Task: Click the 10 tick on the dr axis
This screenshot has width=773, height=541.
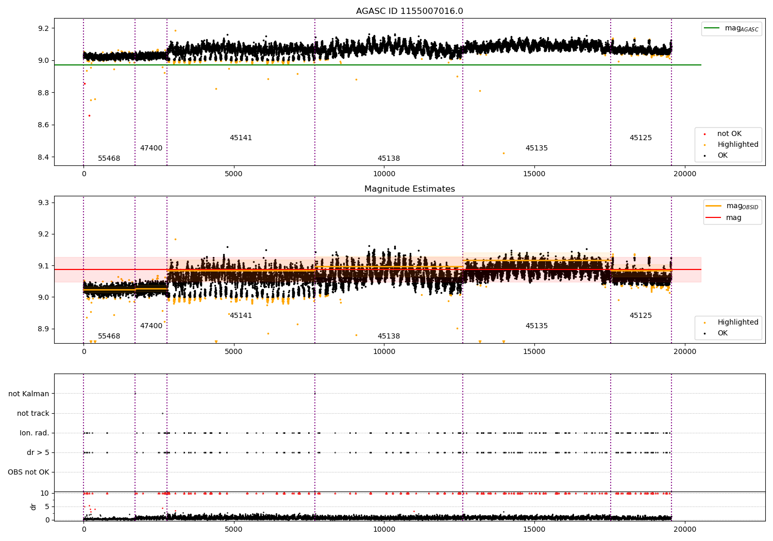Action: coord(45,493)
